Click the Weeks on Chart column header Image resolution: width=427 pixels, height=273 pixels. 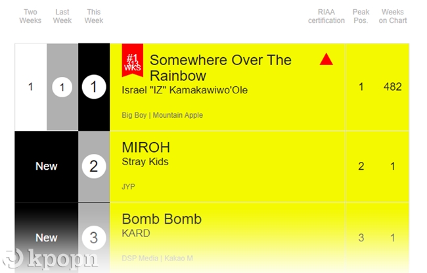393,16
